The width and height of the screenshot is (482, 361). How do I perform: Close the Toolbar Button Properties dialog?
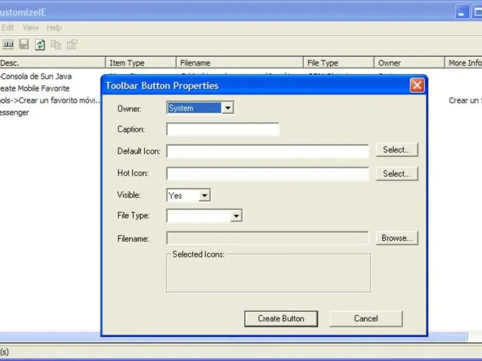[x=417, y=85]
